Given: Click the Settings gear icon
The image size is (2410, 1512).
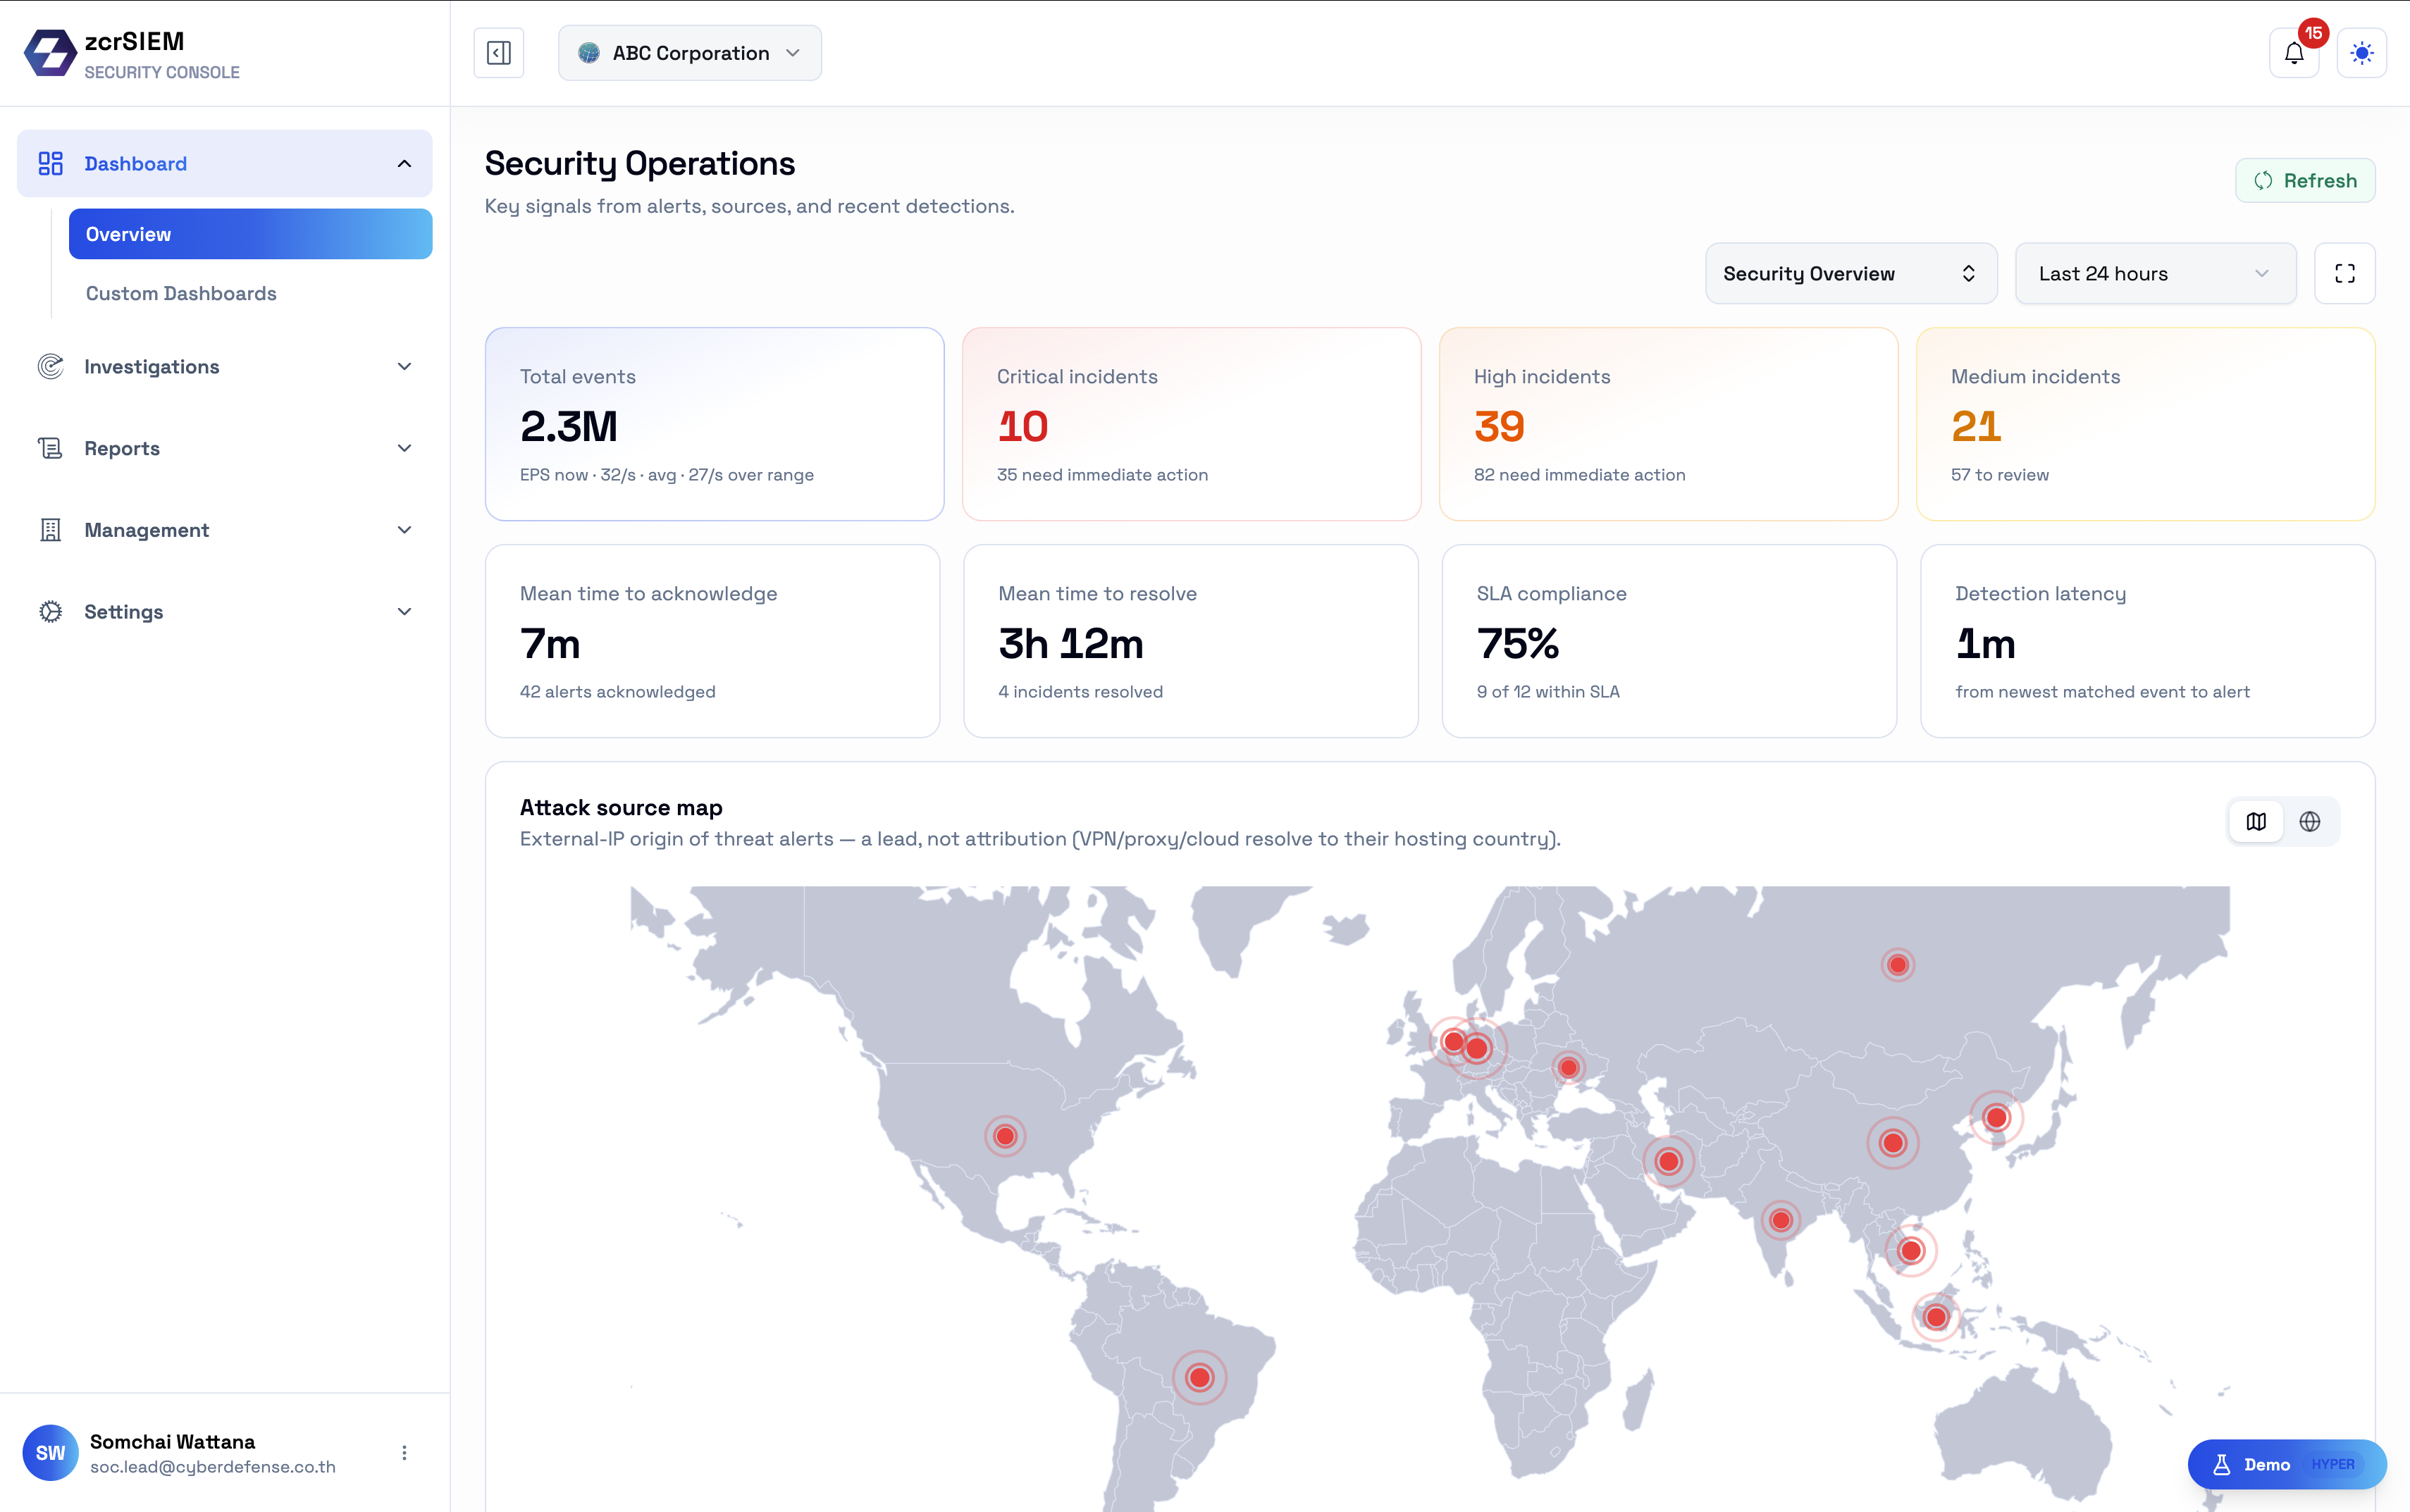Looking at the screenshot, I should pyautogui.click(x=50, y=612).
